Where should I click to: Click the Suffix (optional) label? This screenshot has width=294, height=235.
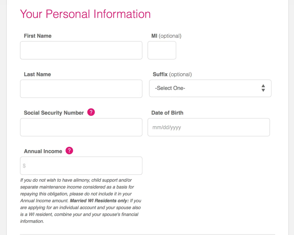coord(172,74)
